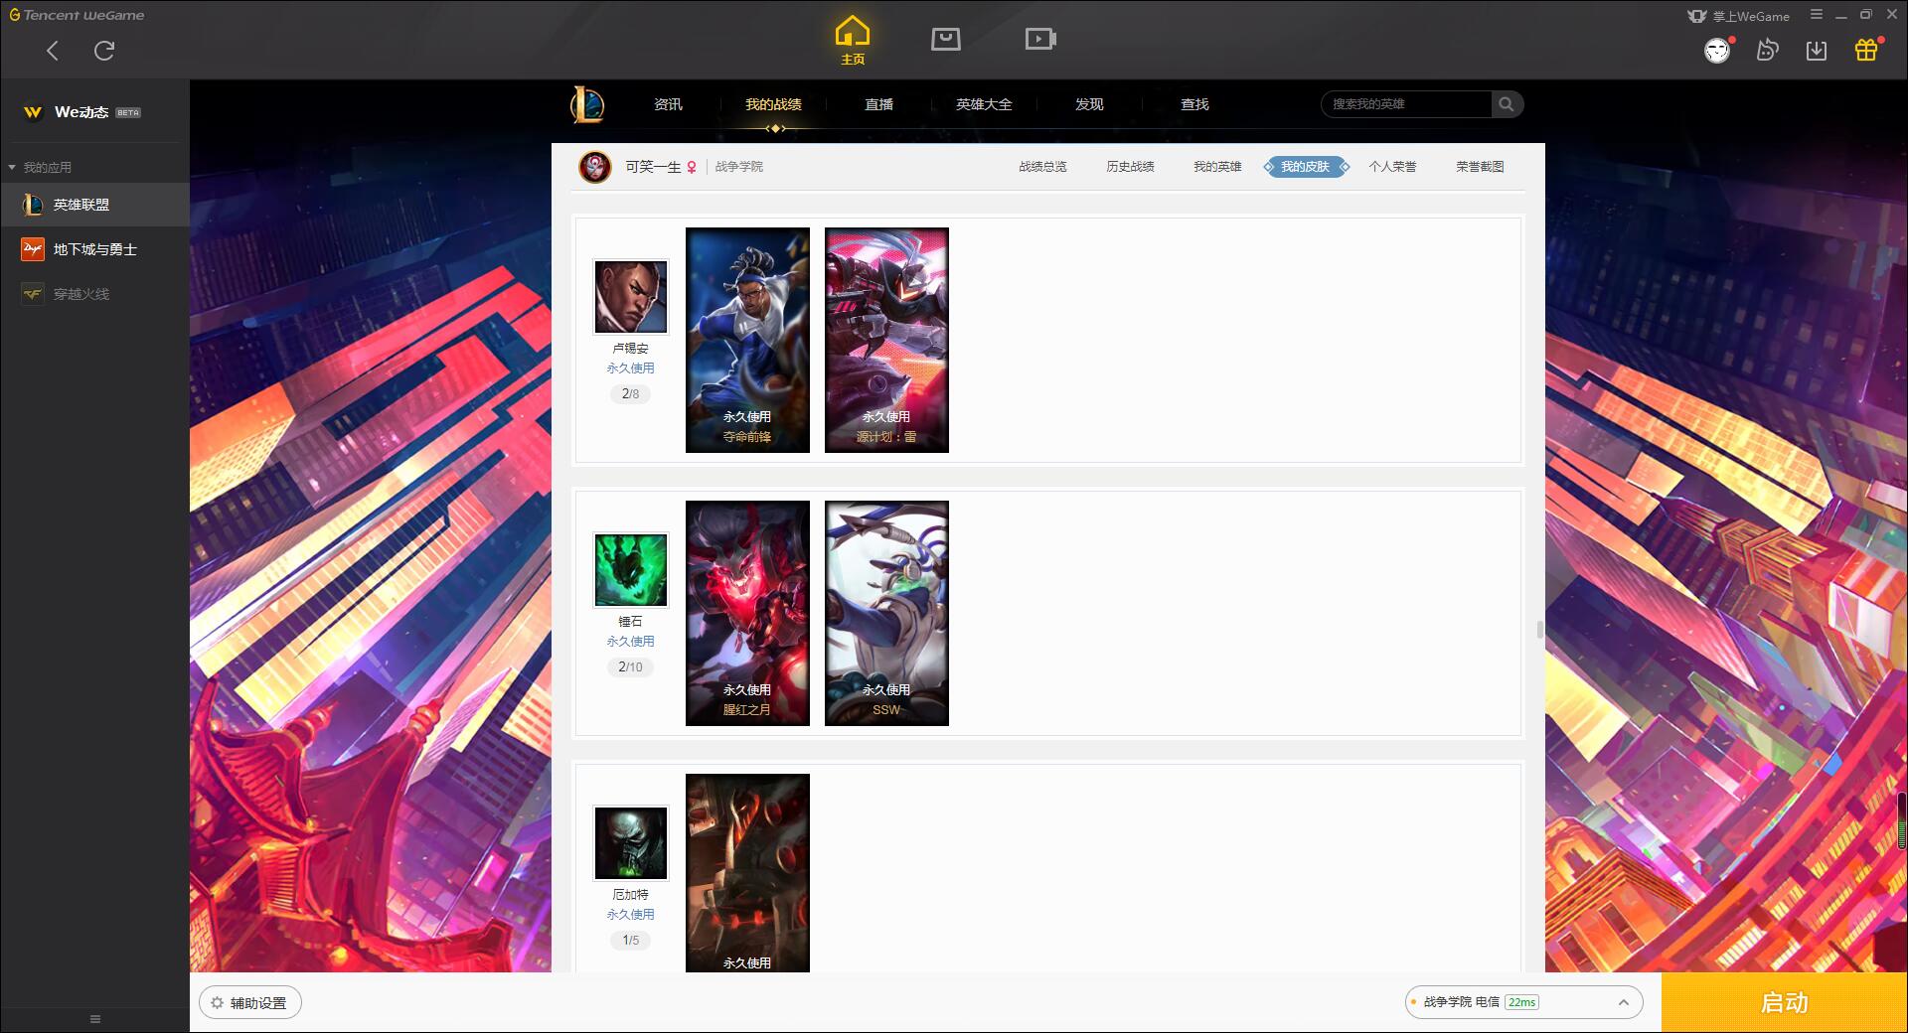The width and height of the screenshot is (1908, 1033).
Task: Click 永久使用 under 锤石
Action: click(x=630, y=642)
